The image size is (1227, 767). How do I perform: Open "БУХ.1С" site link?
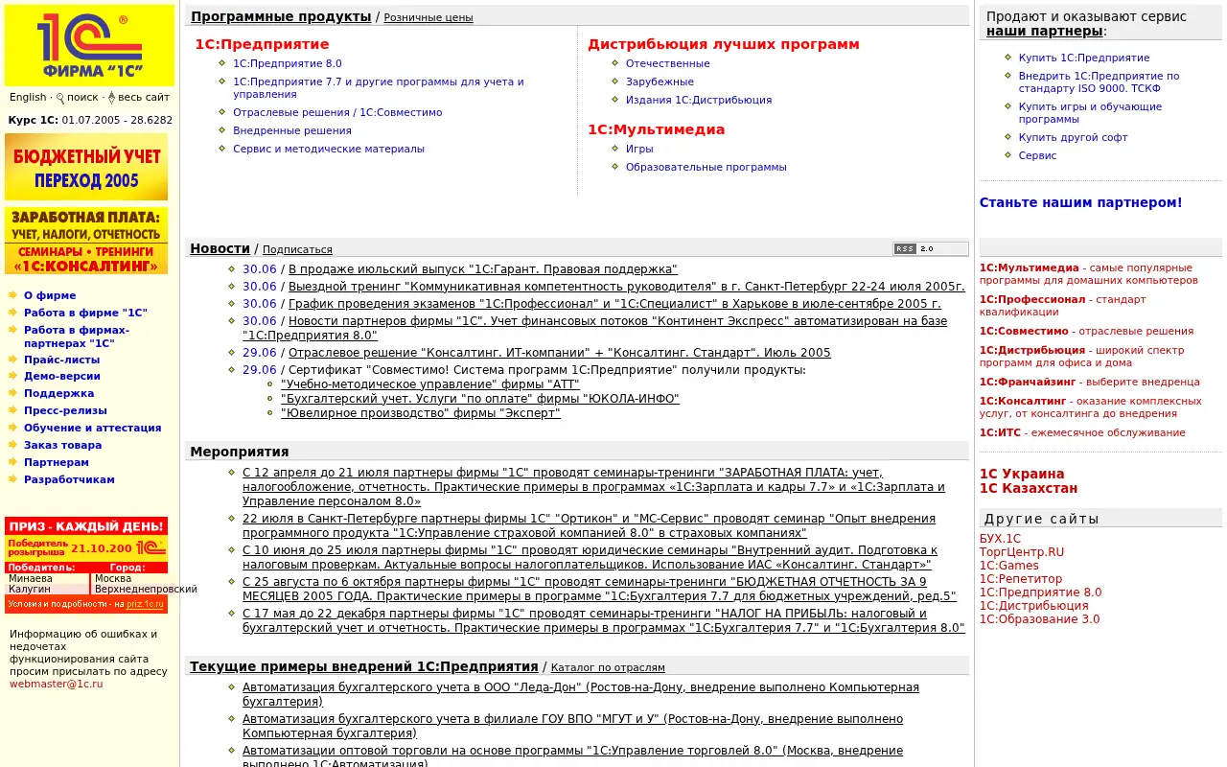1001,539
